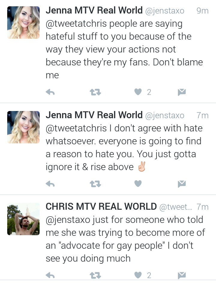Open Jenna's avatar on the second tweet
This screenshot has width=216, height=288.
23,127
